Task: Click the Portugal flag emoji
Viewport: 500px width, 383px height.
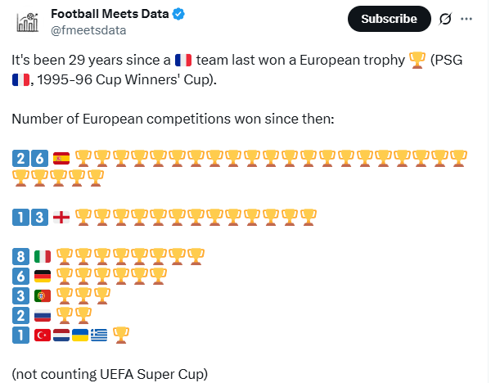Action: point(43,296)
